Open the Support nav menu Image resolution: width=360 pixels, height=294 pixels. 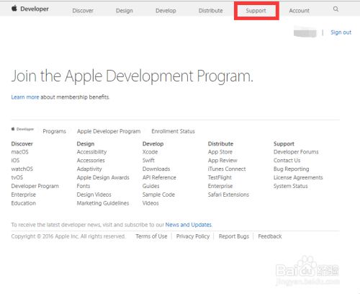coord(256,11)
